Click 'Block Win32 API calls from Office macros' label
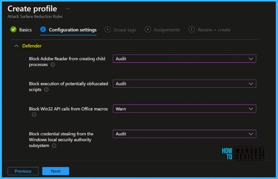The height and width of the screenshot is (179, 278). tap(68, 109)
